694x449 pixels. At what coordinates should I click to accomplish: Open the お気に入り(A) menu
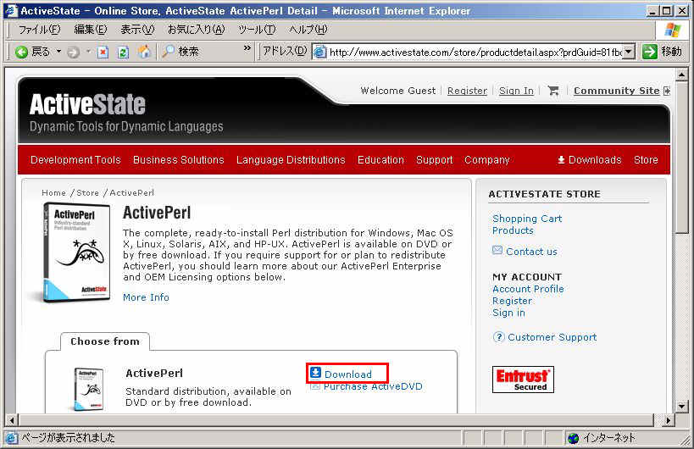[196, 29]
